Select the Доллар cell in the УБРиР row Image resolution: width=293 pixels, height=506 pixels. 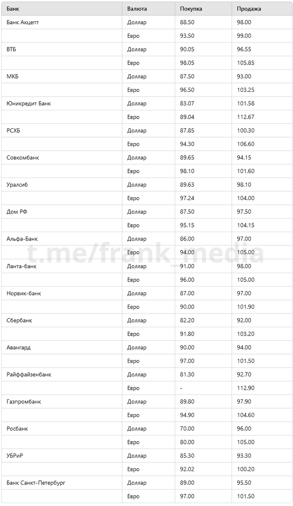pyautogui.click(x=137, y=456)
